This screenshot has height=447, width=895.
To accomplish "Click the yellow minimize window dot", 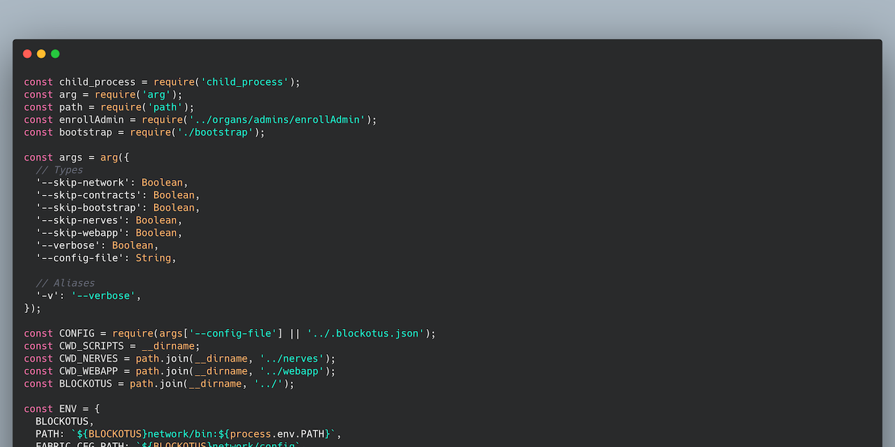I will click(x=41, y=54).
